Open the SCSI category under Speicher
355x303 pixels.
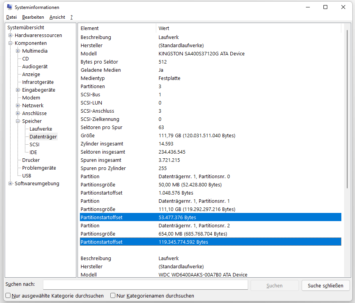coord(35,144)
